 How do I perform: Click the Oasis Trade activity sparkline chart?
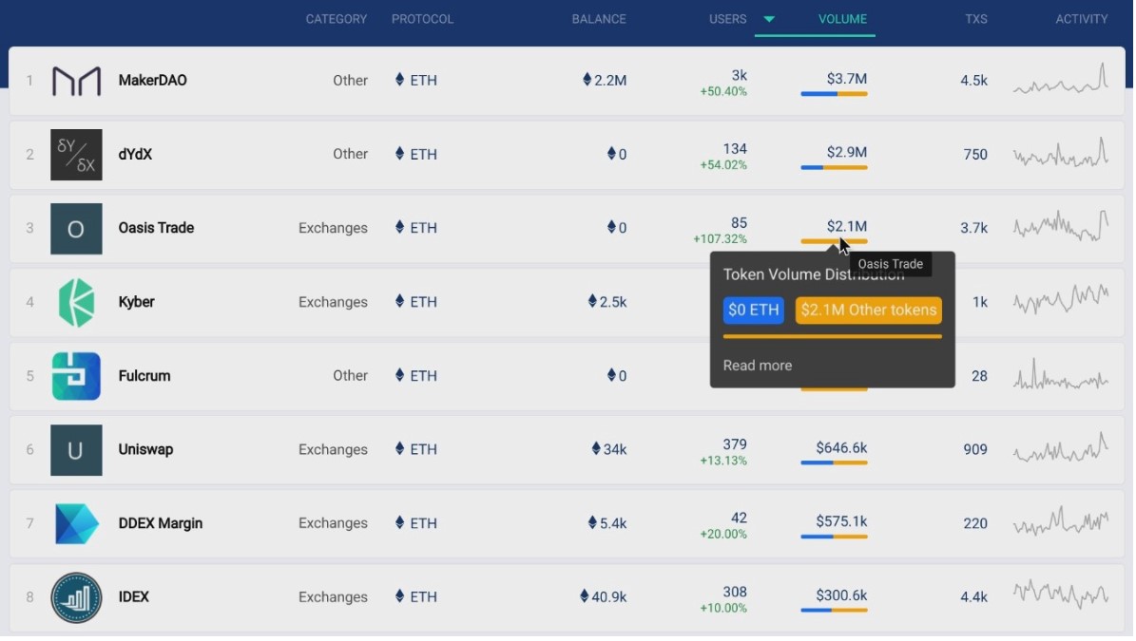click(x=1061, y=226)
